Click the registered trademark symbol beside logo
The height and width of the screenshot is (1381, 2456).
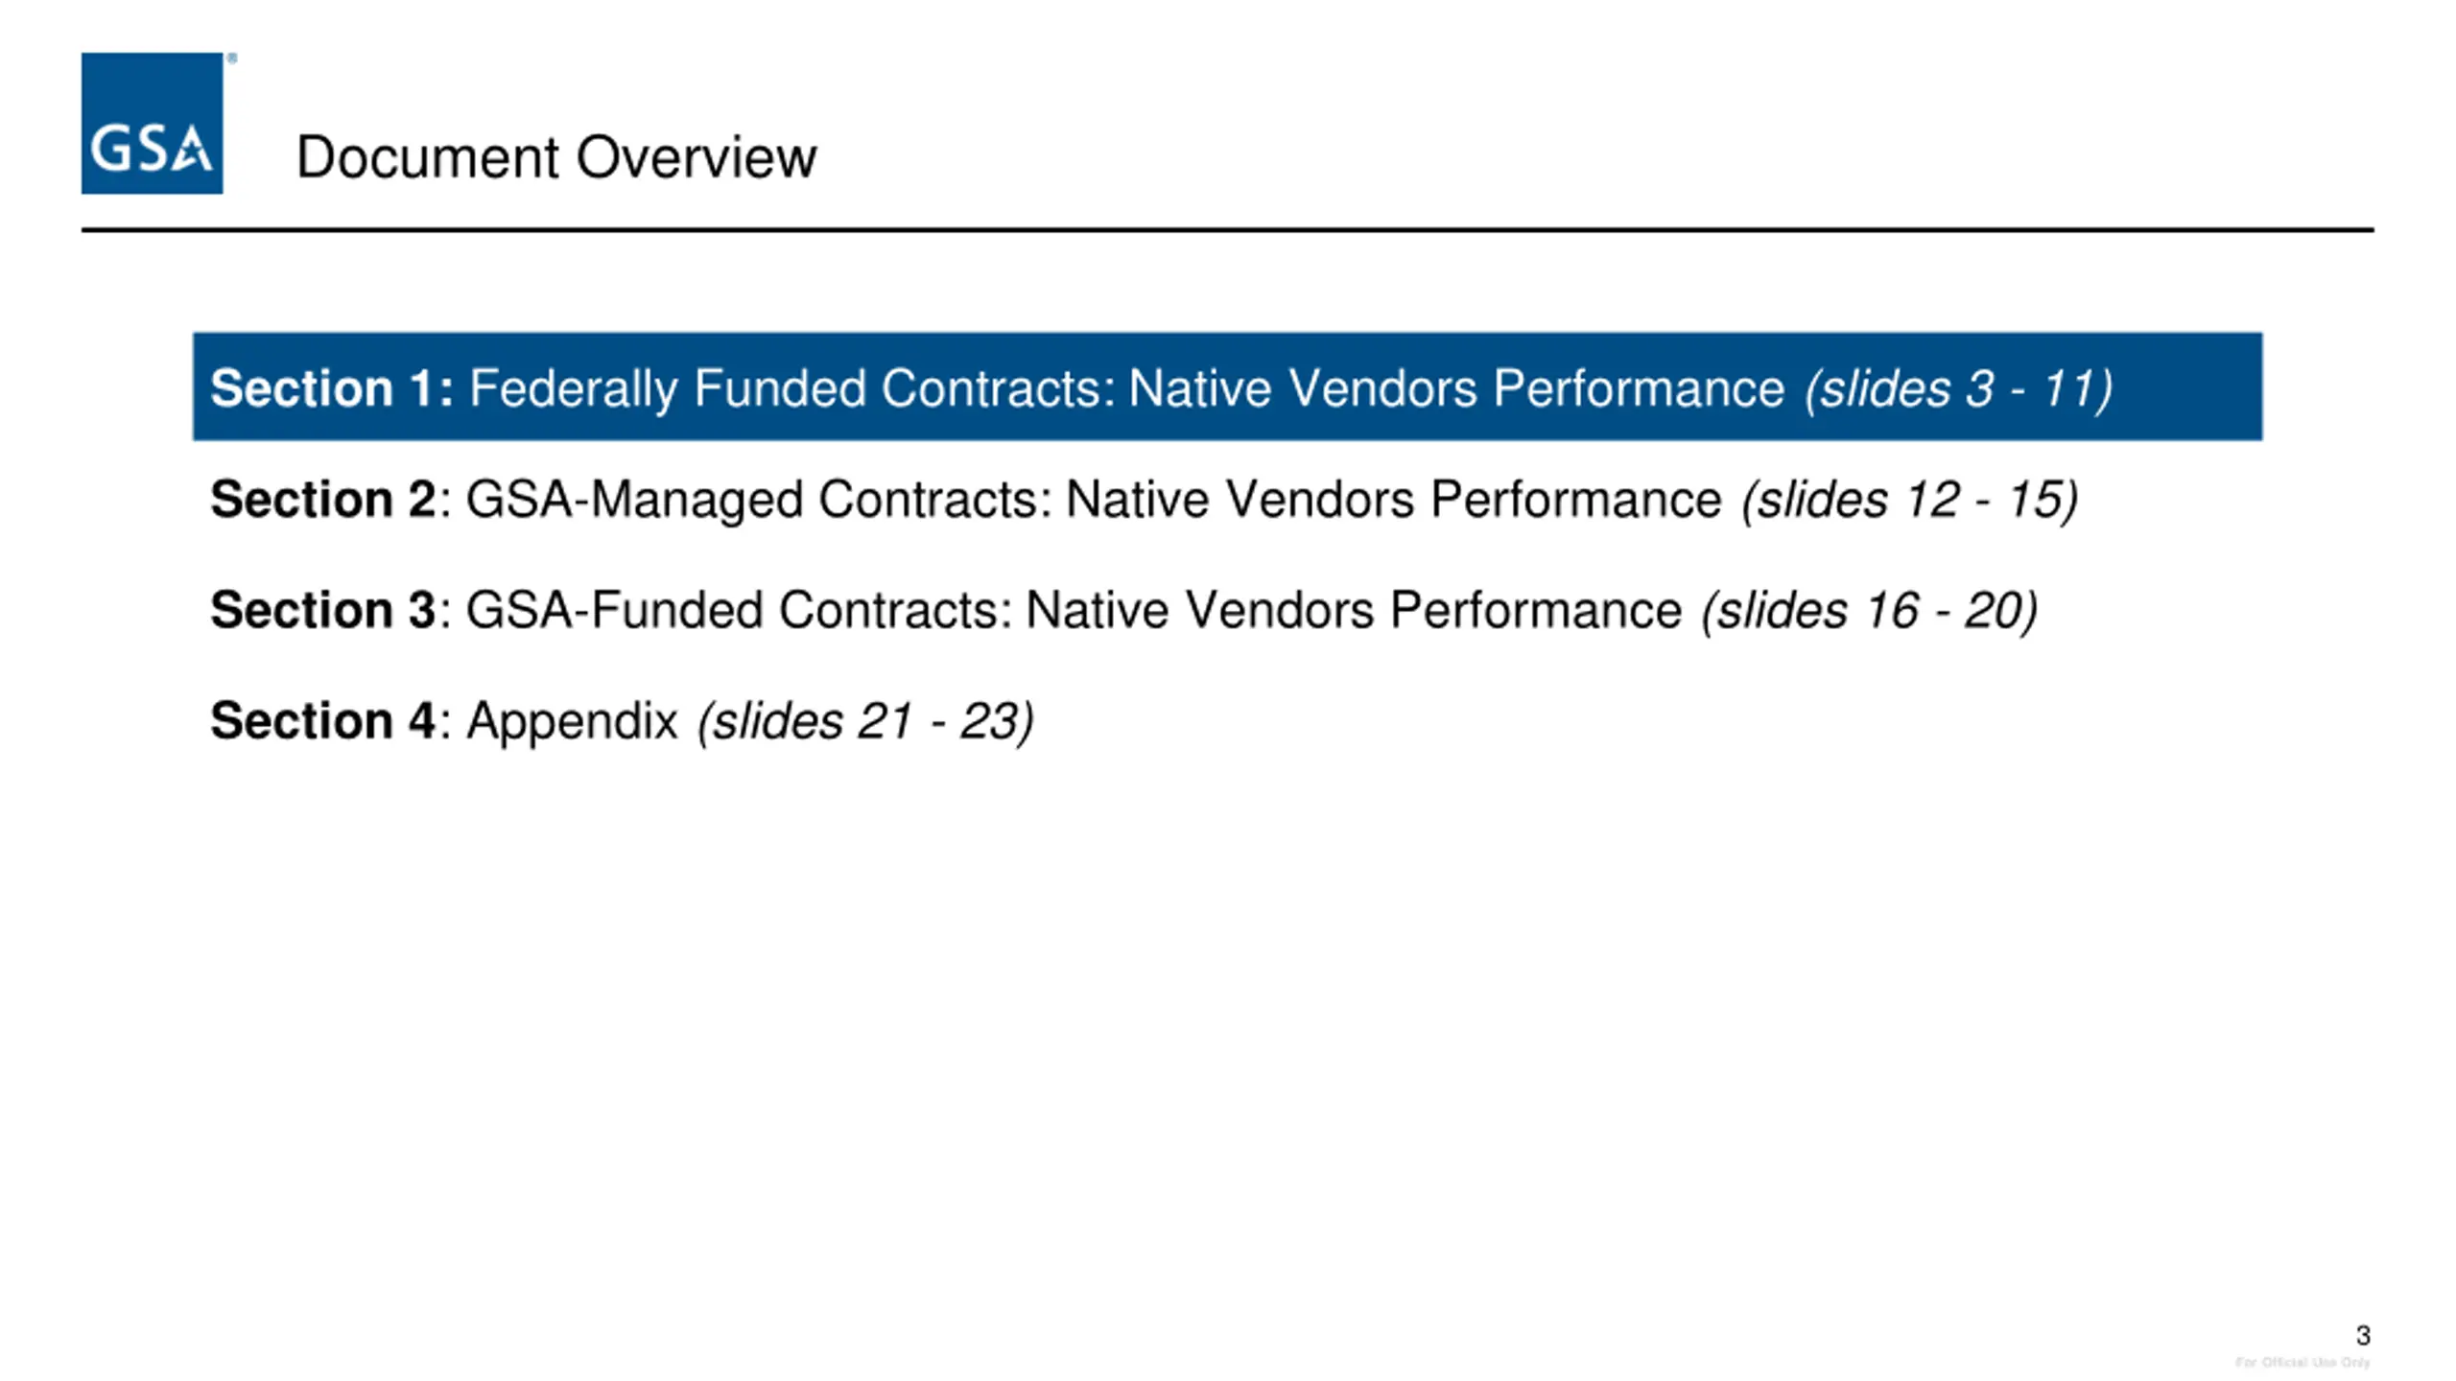point(231,59)
